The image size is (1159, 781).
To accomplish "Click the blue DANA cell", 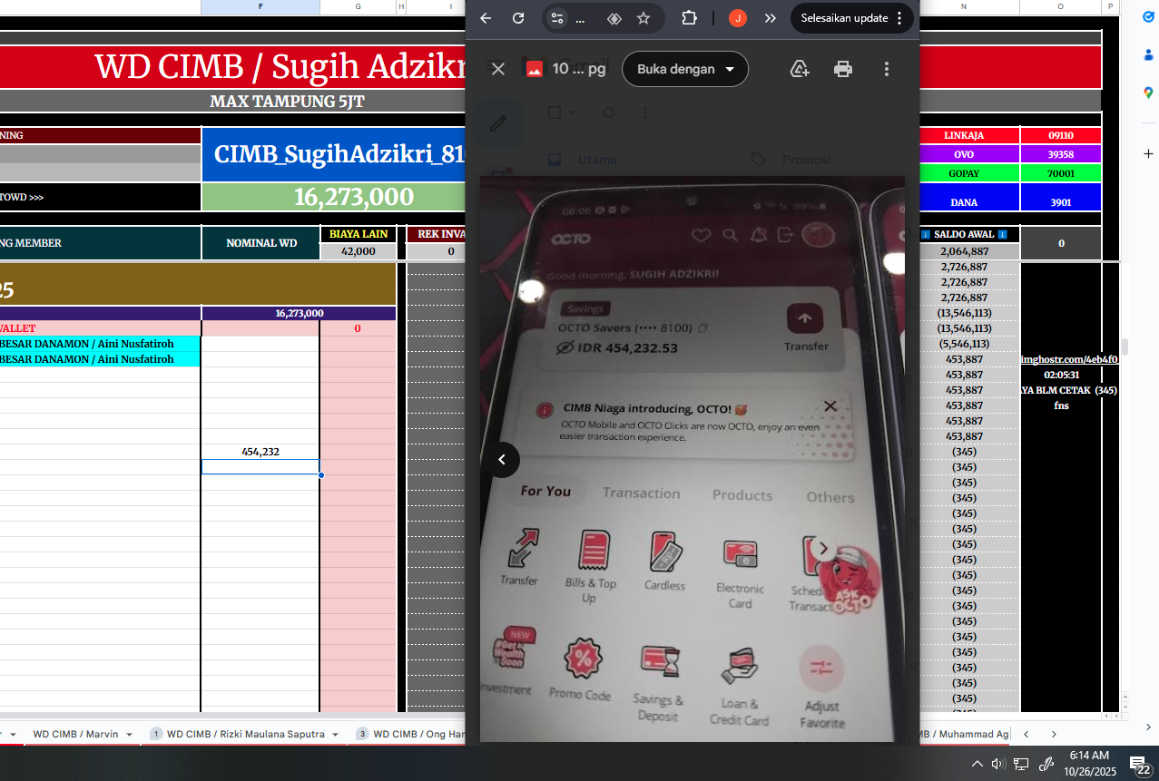I will pyautogui.click(x=969, y=197).
